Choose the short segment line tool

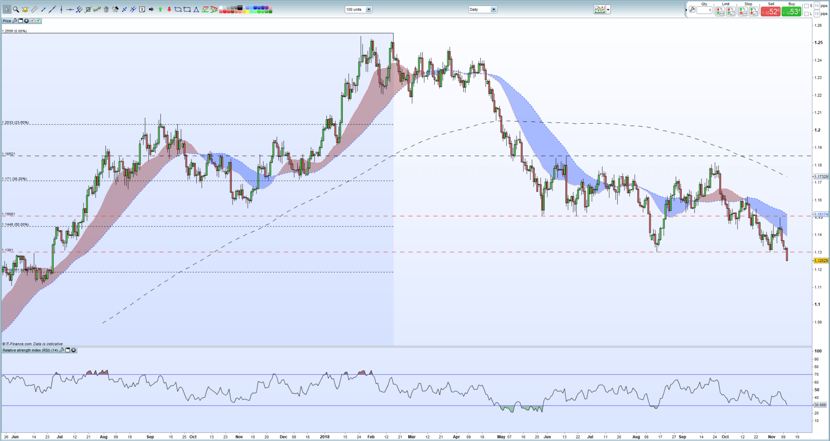[43, 10]
